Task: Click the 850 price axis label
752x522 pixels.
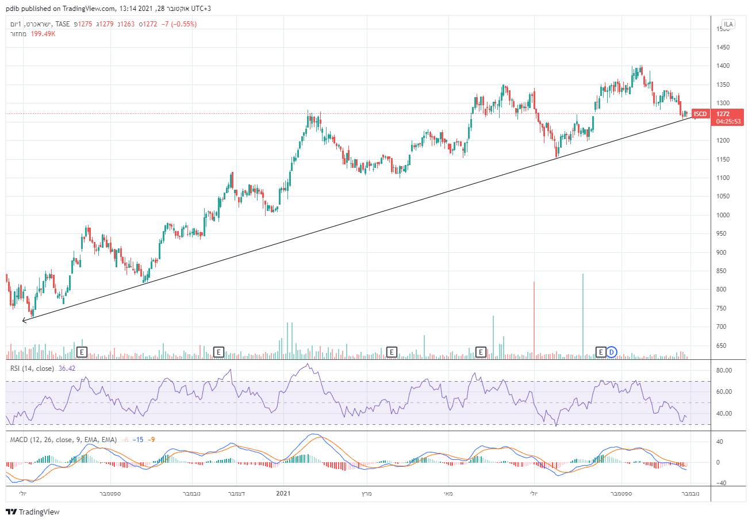Action: tap(721, 271)
